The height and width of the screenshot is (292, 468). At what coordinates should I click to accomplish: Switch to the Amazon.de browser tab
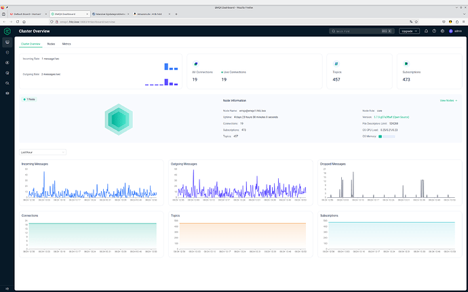coord(152,14)
